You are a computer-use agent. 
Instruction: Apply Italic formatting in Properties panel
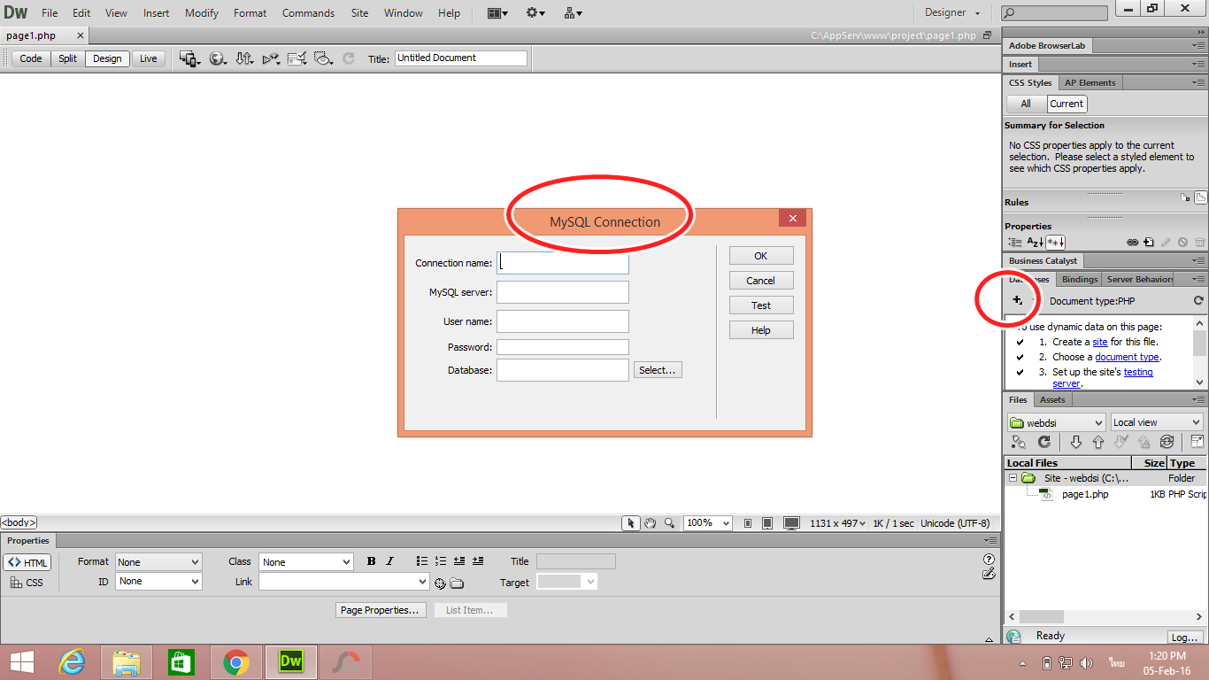[389, 561]
